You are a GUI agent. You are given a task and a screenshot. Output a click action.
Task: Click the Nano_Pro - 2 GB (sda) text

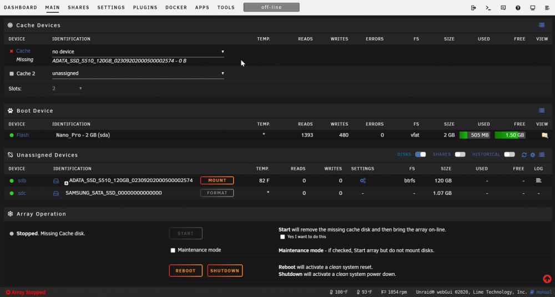83,135
